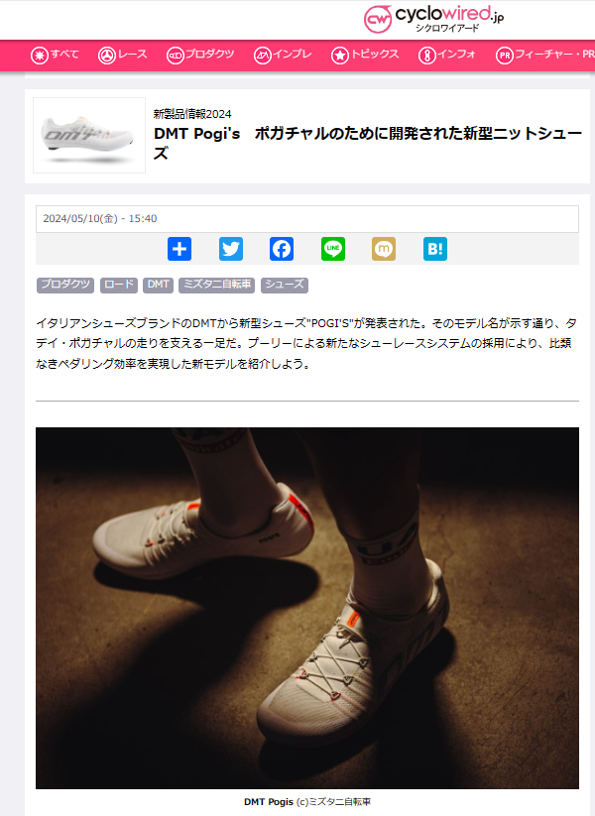Share on Twitter using bird icon

(231, 249)
